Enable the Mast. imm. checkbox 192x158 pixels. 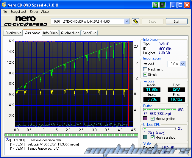point(145,69)
